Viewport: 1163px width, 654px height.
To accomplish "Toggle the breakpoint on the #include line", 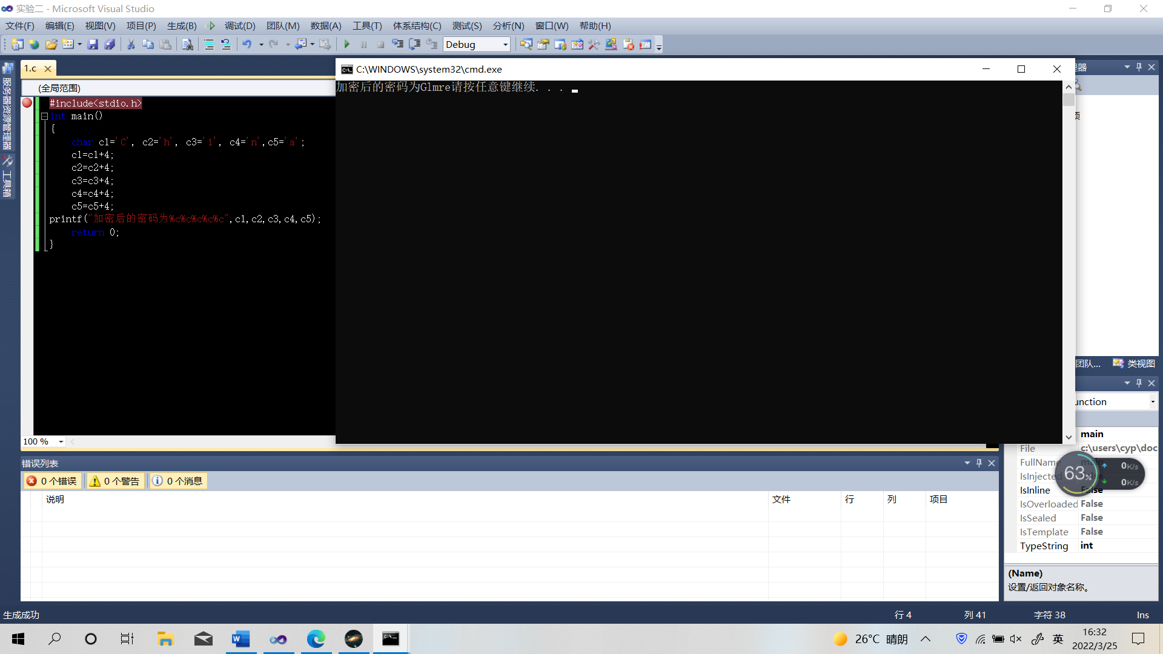I will 27,103.
